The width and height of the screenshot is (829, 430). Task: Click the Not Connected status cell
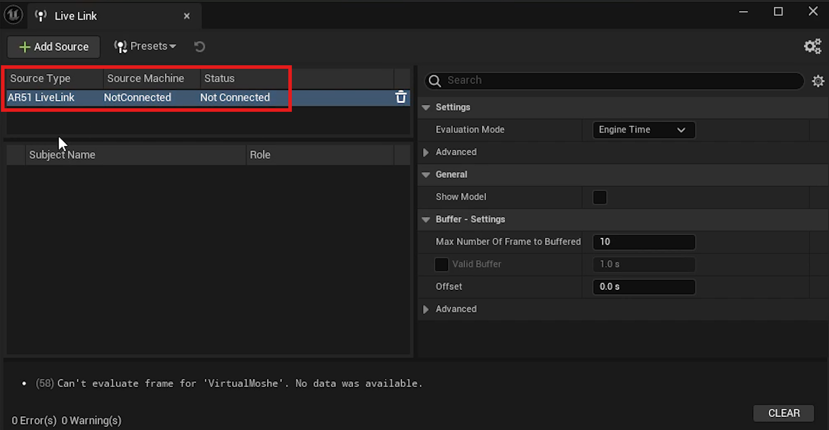point(235,98)
